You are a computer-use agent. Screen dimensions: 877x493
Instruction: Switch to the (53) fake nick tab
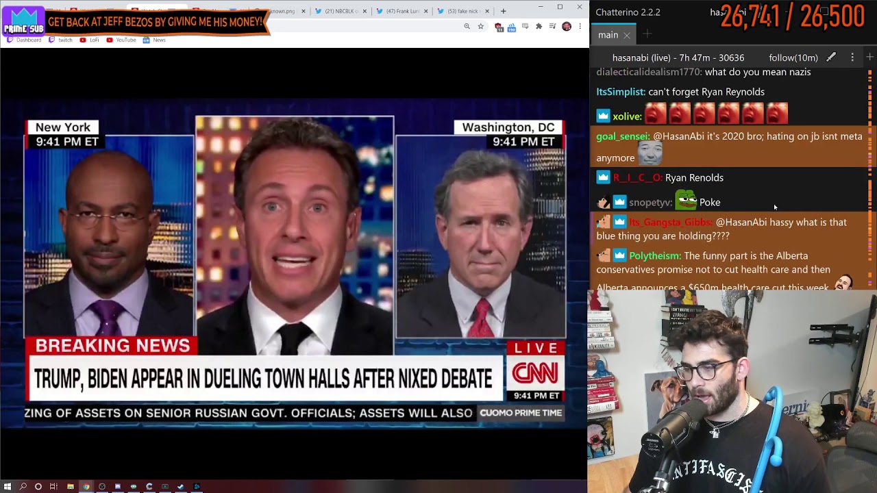tap(463, 11)
